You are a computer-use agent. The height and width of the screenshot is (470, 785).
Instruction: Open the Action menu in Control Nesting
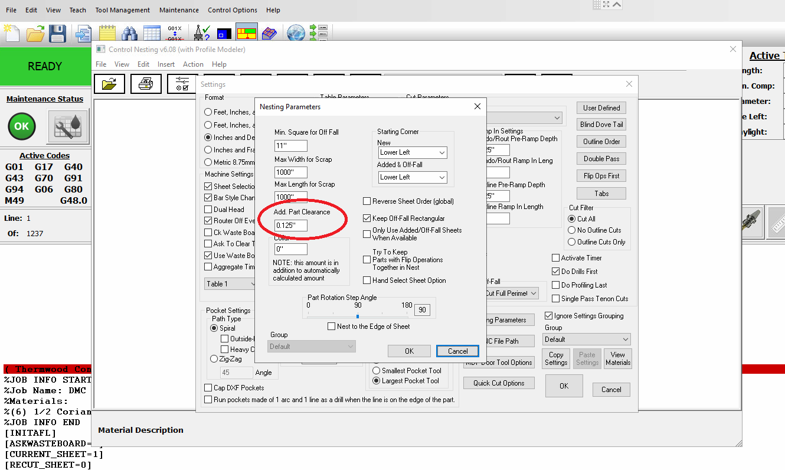coord(193,64)
